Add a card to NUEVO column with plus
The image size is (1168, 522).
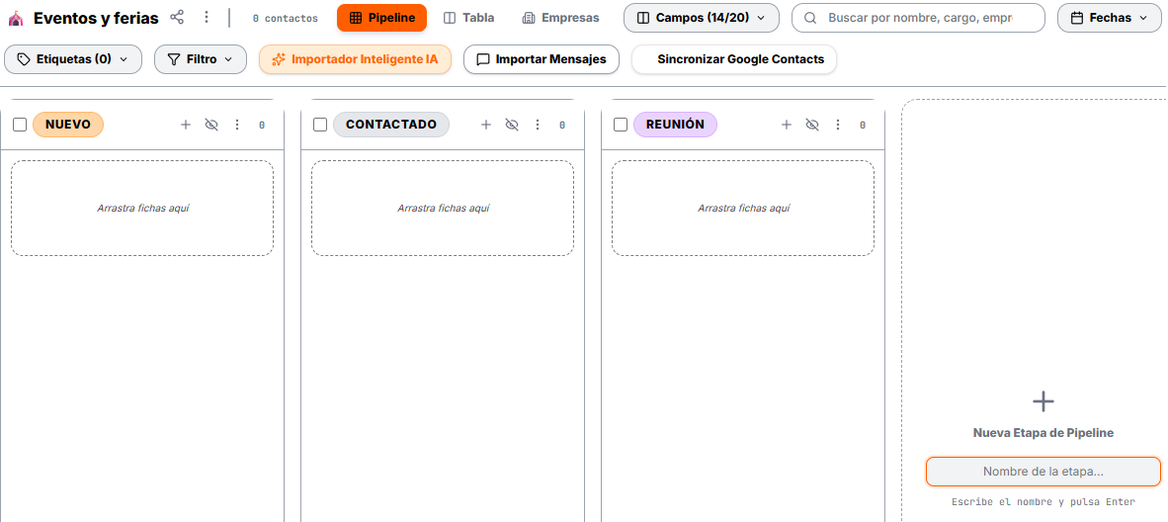pos(186,125)
